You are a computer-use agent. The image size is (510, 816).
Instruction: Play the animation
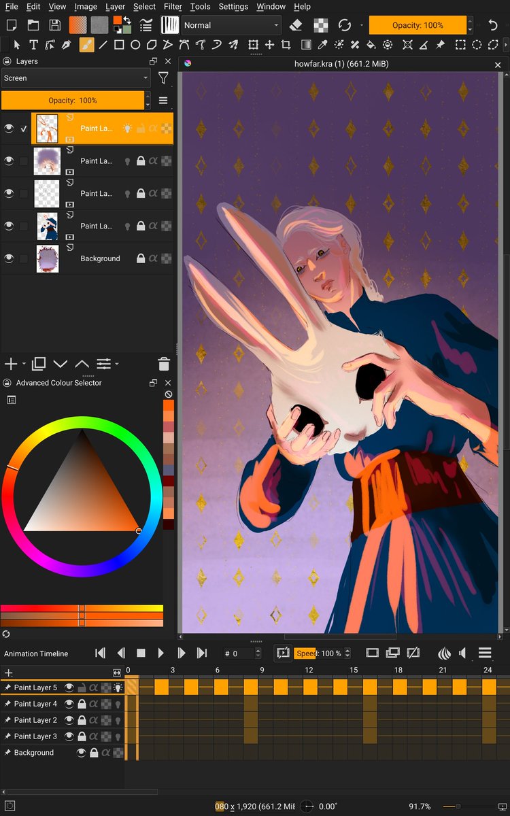coord(161,653)
